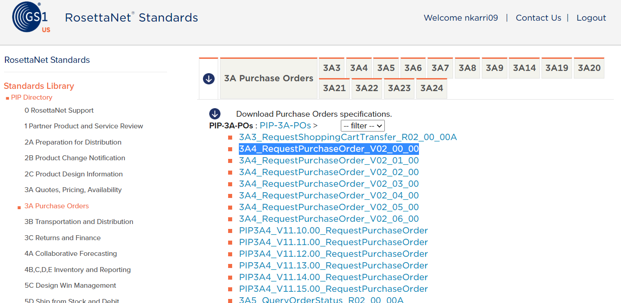Open the 3A22 tab

(x=367, y=88)
